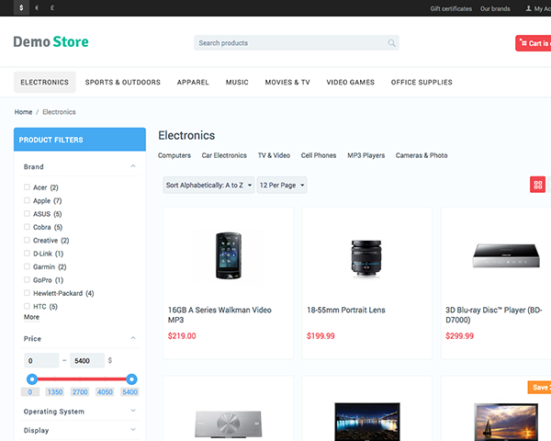This screenshot has height=441, width=551.
Task: Check the Creative brand filter
Action: 27,240
